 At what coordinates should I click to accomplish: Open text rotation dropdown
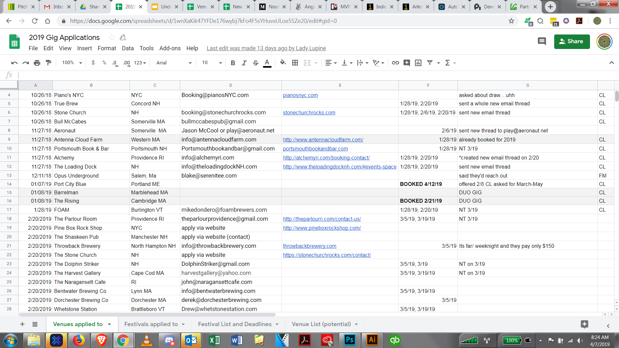(378, 63)
